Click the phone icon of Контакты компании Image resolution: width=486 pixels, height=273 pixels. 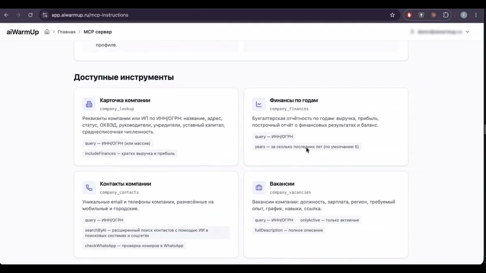tap(89, 188)
